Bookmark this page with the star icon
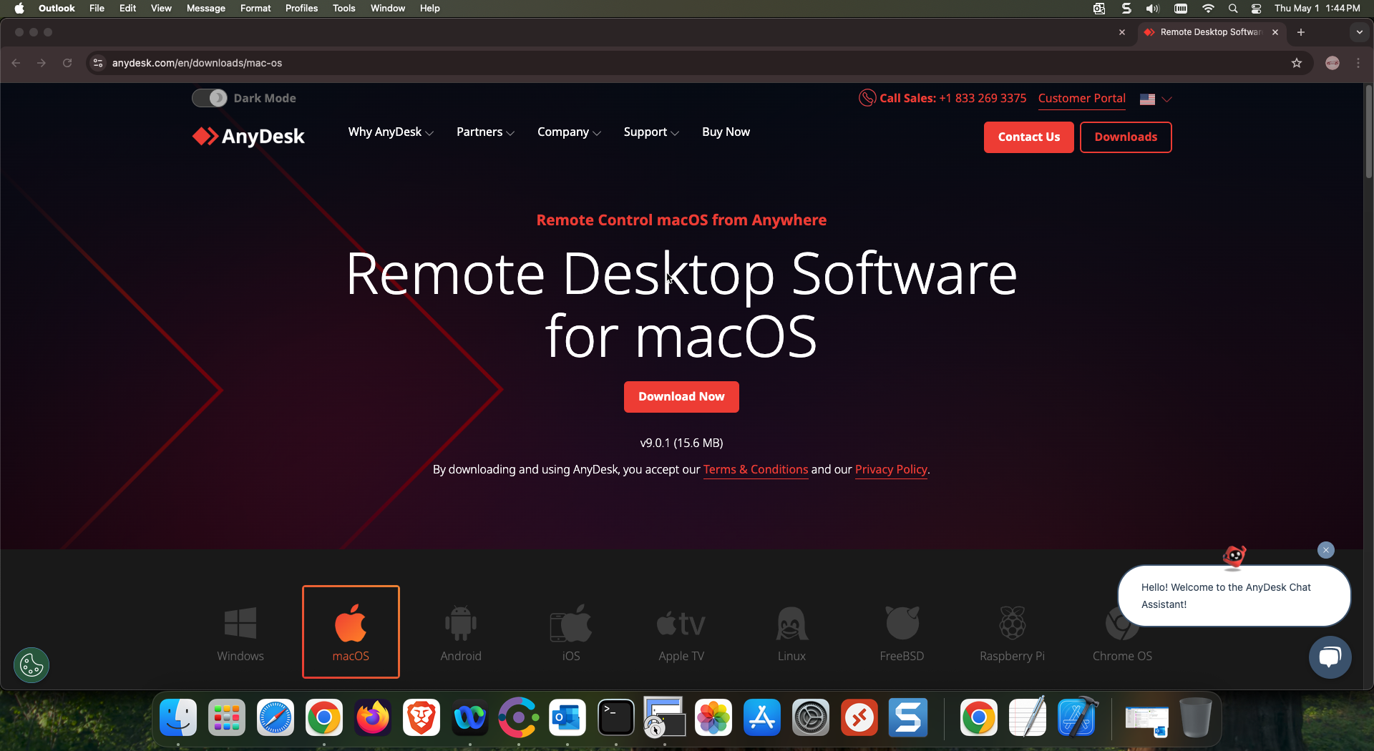 pyautogui.click(x=1297, y=63)
